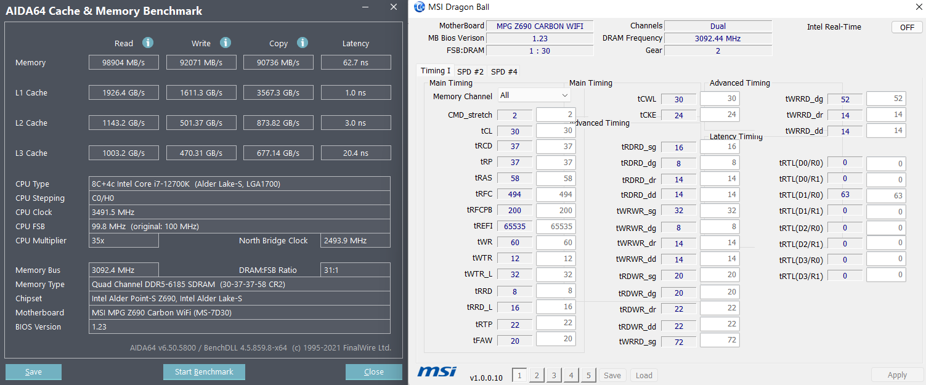The image size is (926, 385).
Task: Click the CPU Type value field
Action: pyautogui.click(x=240, y=184)
